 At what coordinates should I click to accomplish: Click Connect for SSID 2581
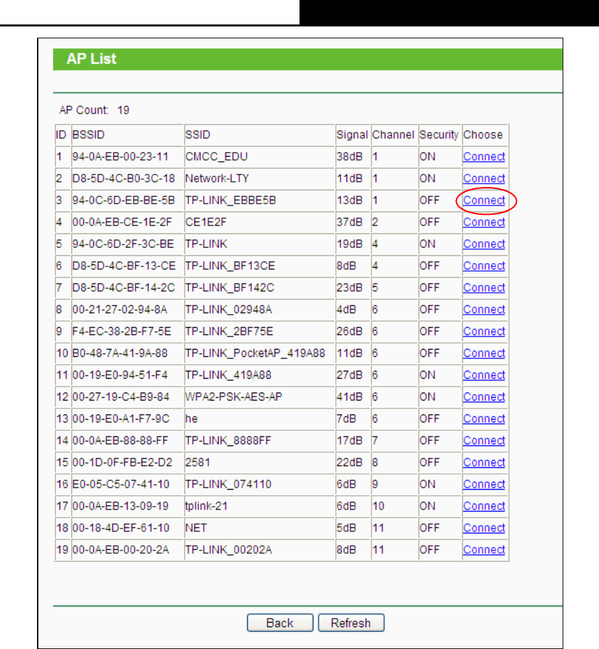coord(484,463)
